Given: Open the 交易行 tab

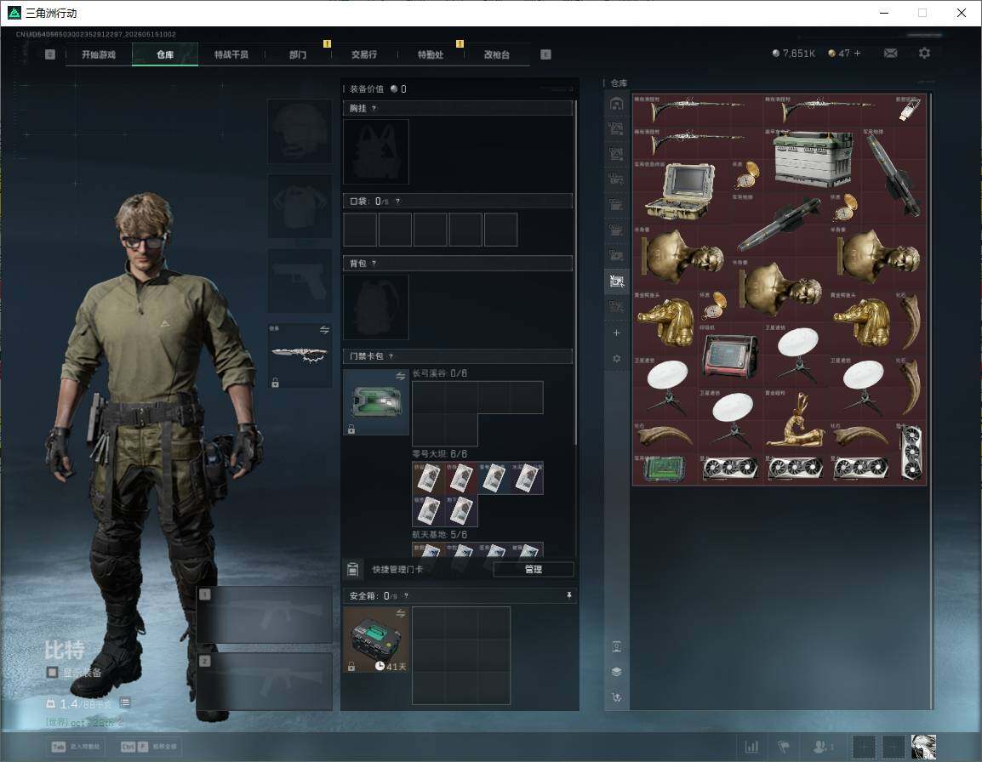Looking at the screenshot, I should pos(364,54).
